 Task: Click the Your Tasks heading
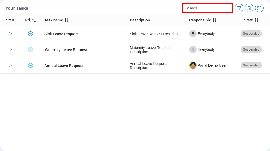click(17, 8)
